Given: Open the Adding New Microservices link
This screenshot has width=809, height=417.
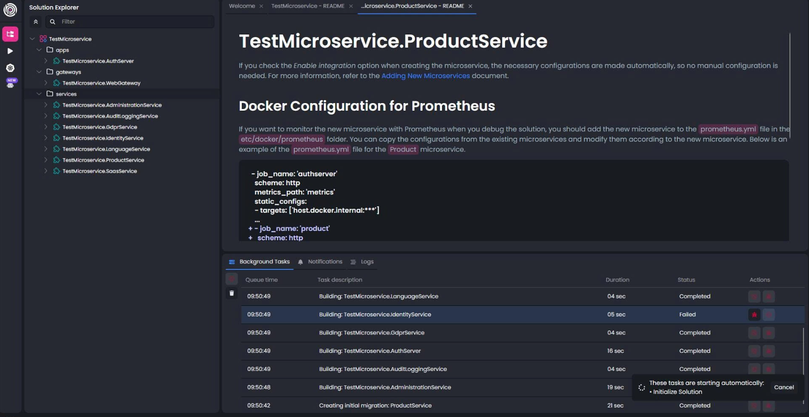Looking at the screenshot, I should click(x=426, y=76).
